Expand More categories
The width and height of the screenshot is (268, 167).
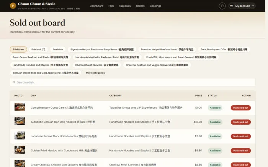pyautogui.click(x=95, y=73)
